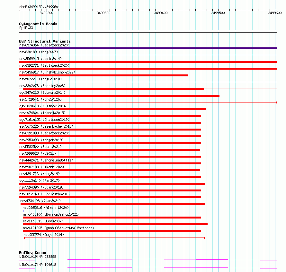Click the red bar under esv1150812
This screenshot has width=286, height=272.
pos(115,224)
